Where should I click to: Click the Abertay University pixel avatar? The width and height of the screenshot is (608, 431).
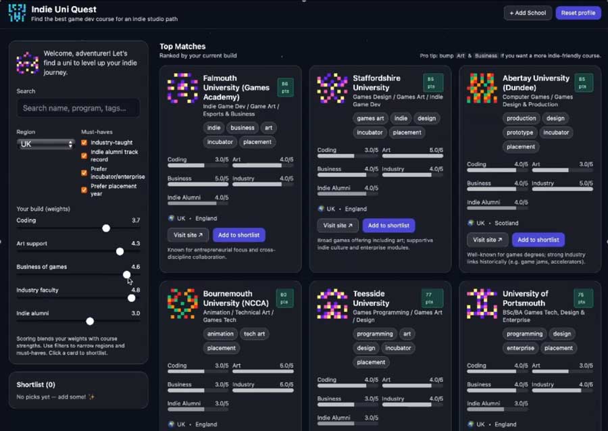tap(482, 88)
